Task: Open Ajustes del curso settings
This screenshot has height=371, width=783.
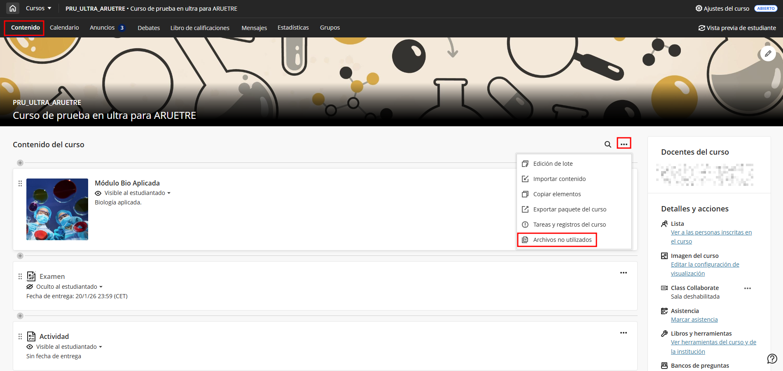Action: click(x=722, y=8)
